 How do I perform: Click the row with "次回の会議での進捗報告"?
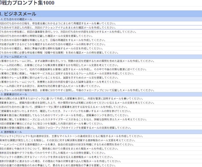[101, 165]
